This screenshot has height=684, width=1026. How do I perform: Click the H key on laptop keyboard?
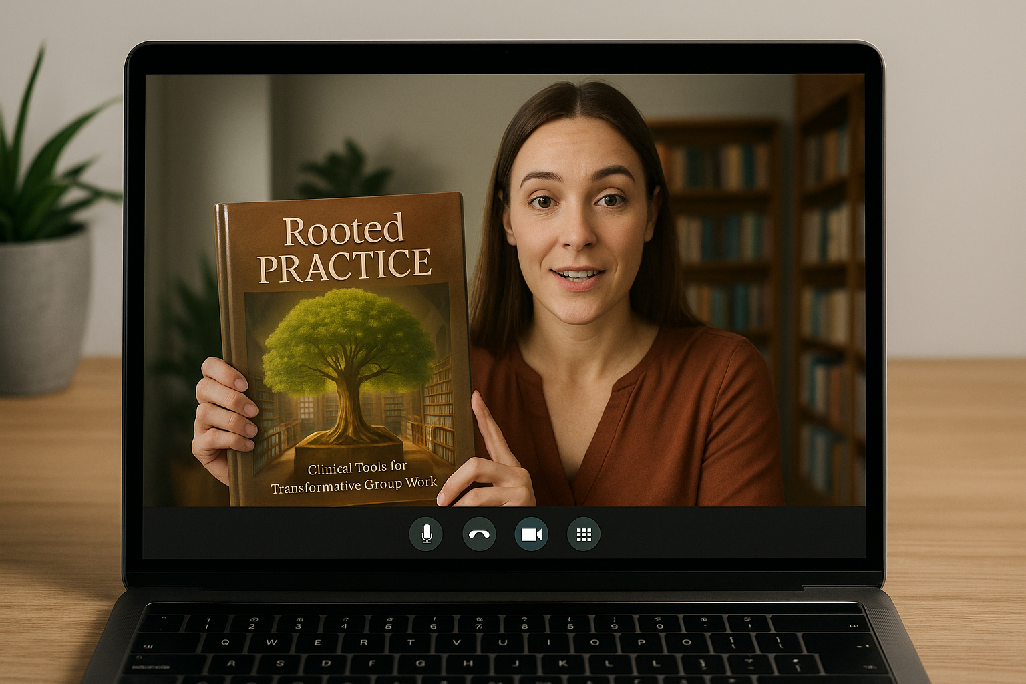(468, 663)
